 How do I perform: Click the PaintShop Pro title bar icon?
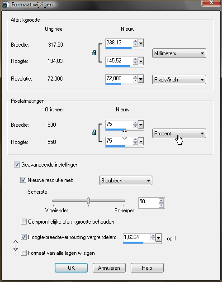5,5
